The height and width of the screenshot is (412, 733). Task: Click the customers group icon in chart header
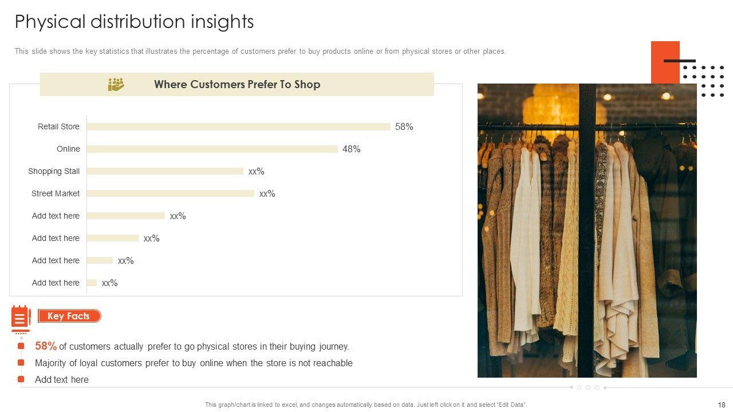coord(116,85)
